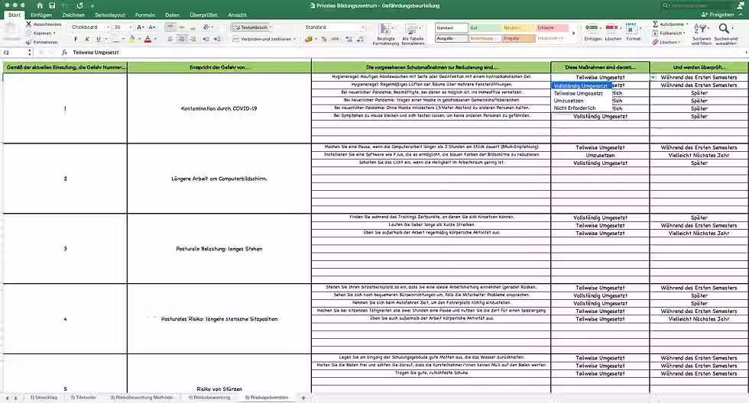
Task: Click the redo arrow in title bar
Action: tap(79, 5)
